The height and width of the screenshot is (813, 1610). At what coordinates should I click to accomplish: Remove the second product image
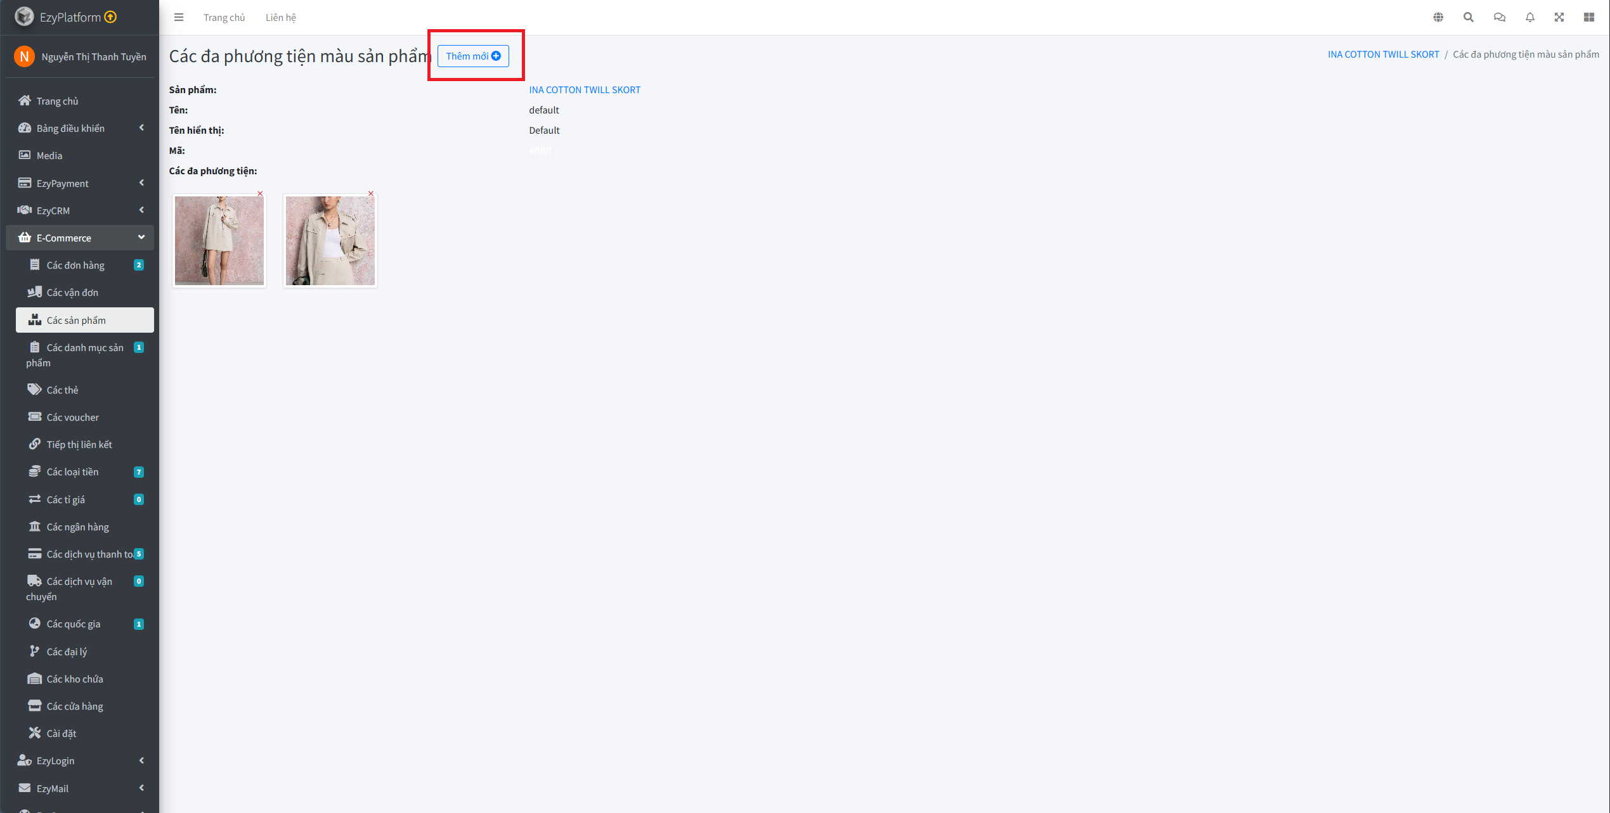[371, 193]
